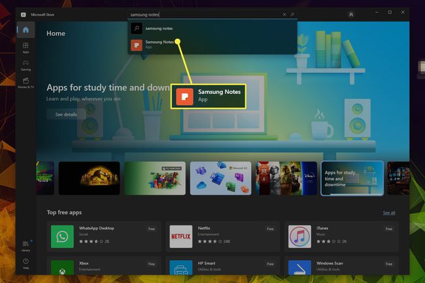Click the search magnifier icon in search box
This screenshot has width=425, height=283.
tap(292, 14)
